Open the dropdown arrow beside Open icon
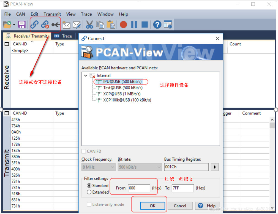Screen dimensions: 278x214 [14, 25]
